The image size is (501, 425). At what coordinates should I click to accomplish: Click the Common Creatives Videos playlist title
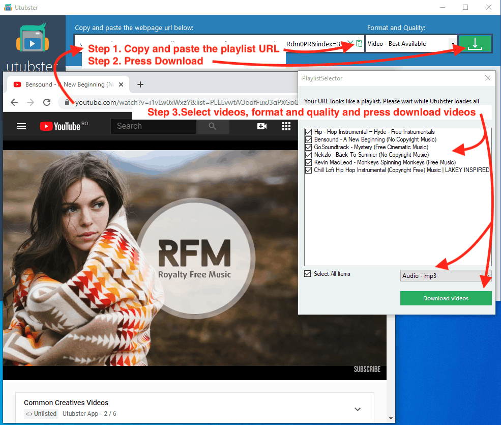coord(66,403)
